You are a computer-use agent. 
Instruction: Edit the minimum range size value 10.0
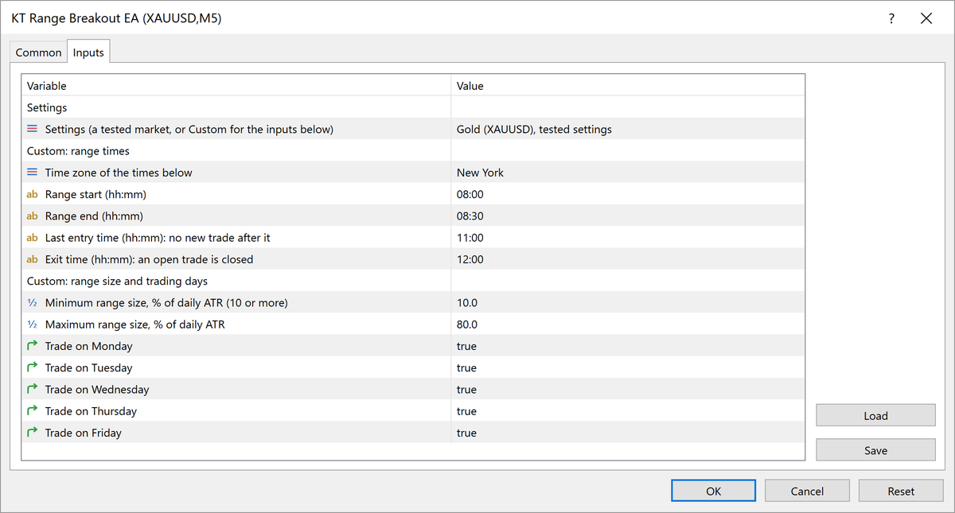628,302
